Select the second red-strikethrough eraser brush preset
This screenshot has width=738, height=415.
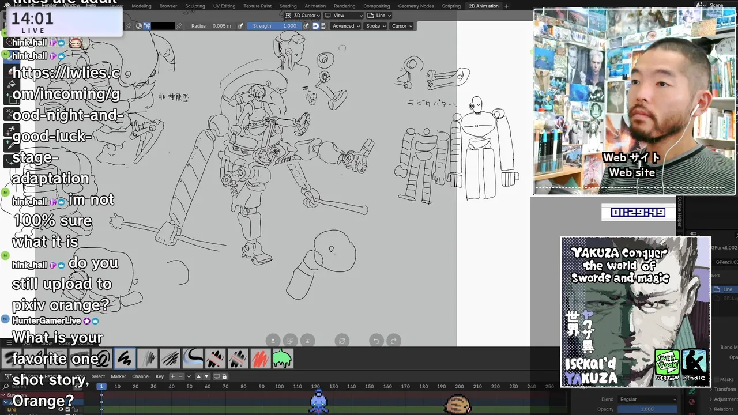tap(238, 359)
